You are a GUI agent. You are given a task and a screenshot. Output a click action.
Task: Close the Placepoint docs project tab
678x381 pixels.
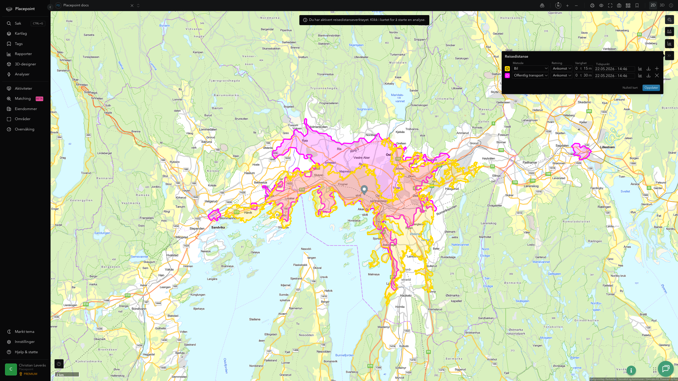click(x=132, y=6)
